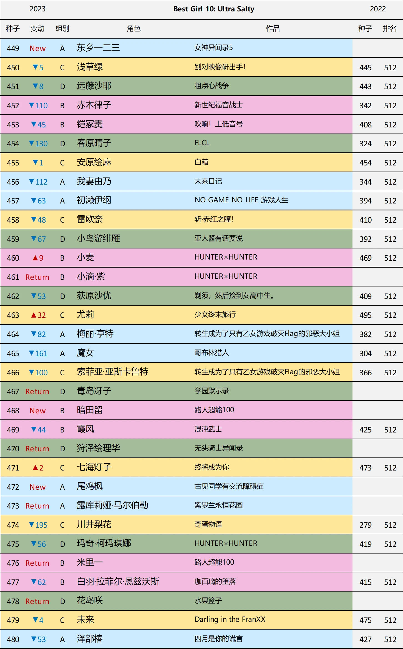Click the '组别' column header
403x649 pixels.
click(62, 29)
